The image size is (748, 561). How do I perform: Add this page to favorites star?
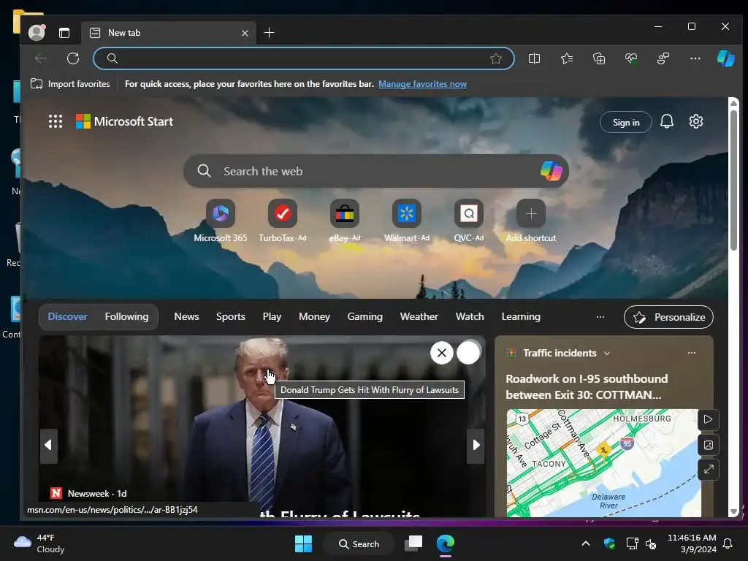(x=496, y=58)
